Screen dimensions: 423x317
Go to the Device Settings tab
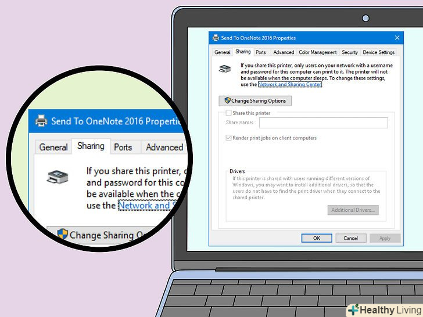378,52
